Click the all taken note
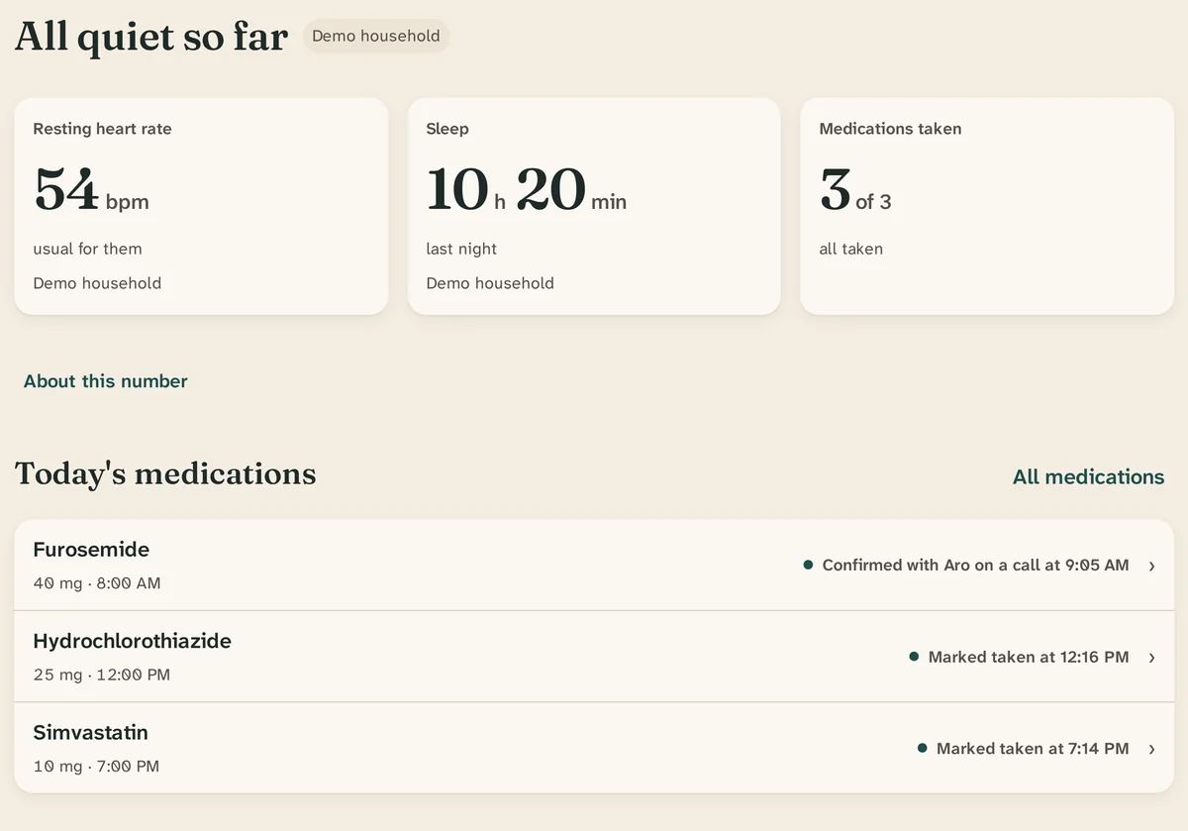The height and width of the screenshot is (831, 1188). [850, 249]
